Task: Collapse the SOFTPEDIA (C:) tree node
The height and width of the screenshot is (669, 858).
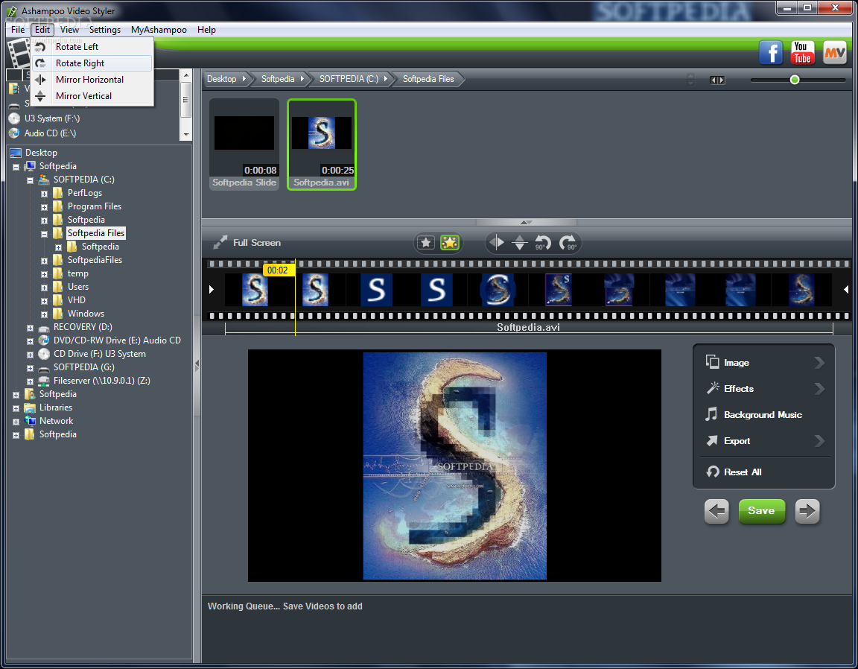Action: click(30, 180)
